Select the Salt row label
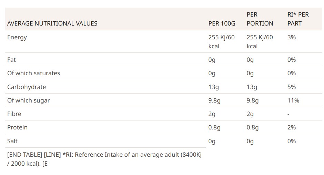The height and width of the screenshot is (175, 324). (12, 141)
